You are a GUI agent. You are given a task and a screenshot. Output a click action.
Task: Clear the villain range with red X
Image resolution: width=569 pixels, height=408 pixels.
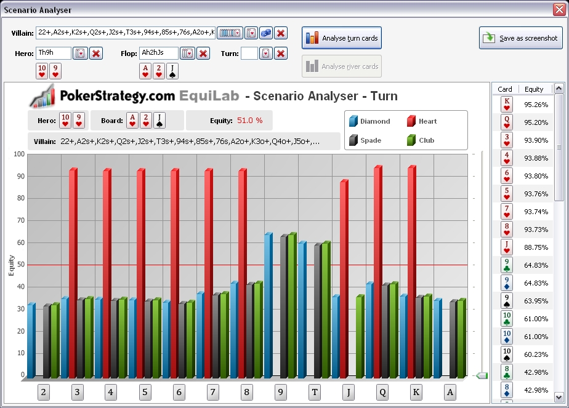(x=281, y=33)
